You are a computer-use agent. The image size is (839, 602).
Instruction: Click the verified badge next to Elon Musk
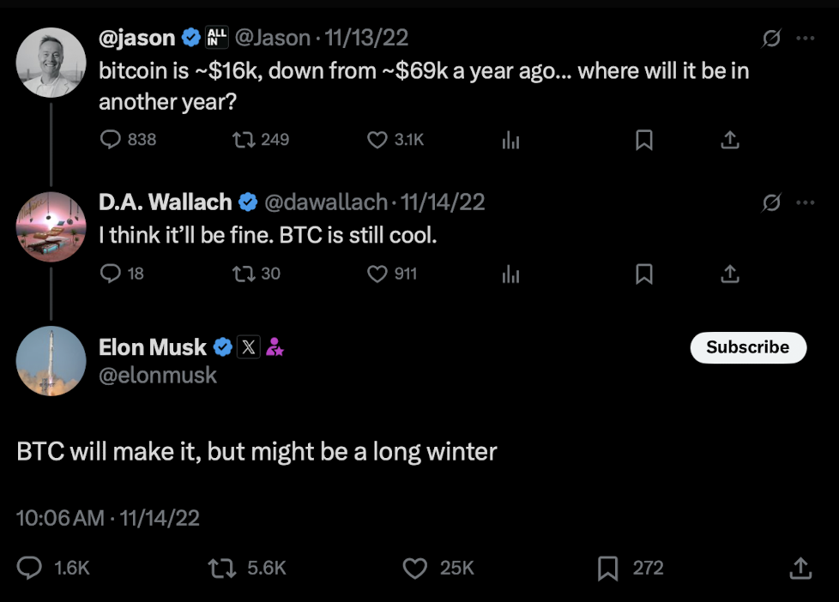pos(222,347)
